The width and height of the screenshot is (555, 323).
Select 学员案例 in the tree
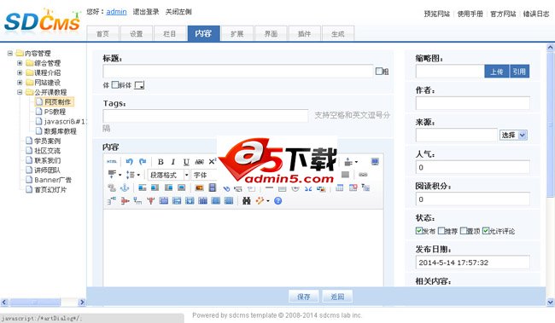(x=48, y=141)
